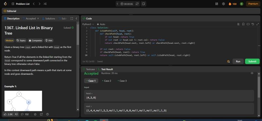262x121 pixels.
Task: Open the layout grid icon
Action: click(x=217, y=4)
